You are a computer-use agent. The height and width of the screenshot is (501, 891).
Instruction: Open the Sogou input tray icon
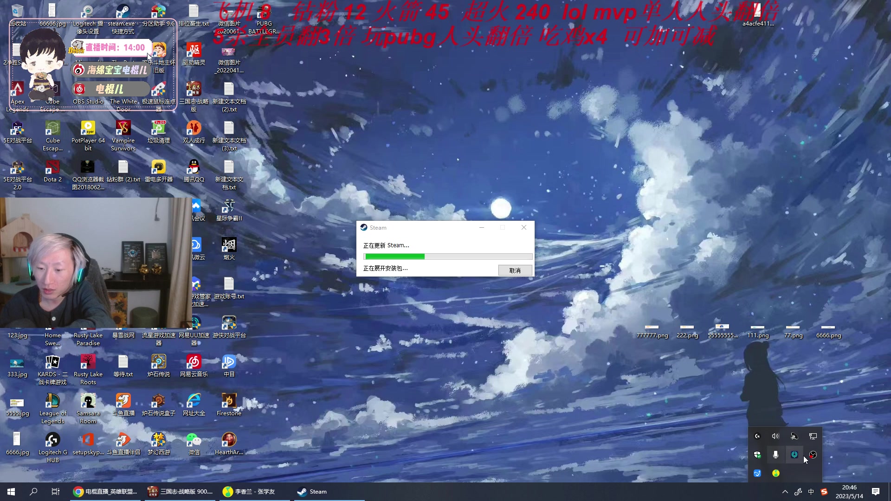[824, 492]
